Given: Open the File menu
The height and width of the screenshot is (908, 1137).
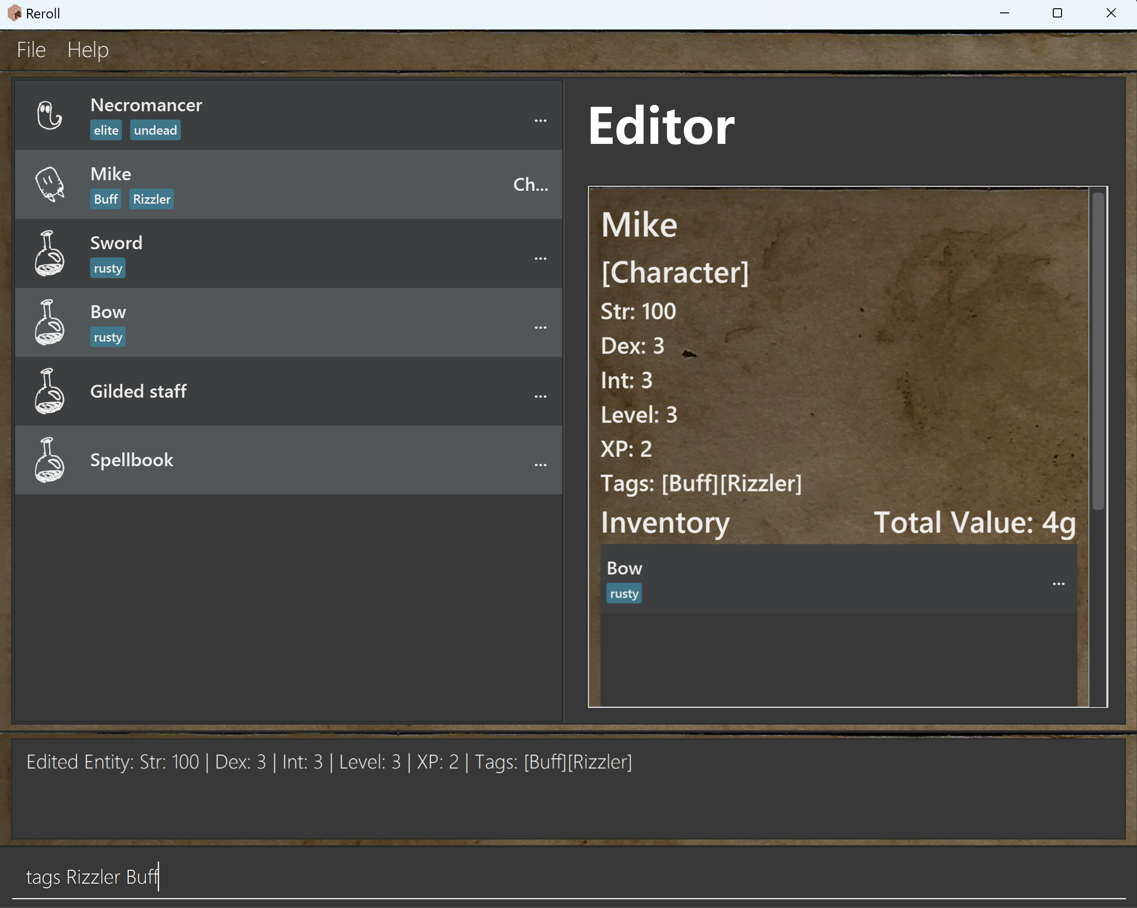Looking at the screenshot, I should [31, 50].
